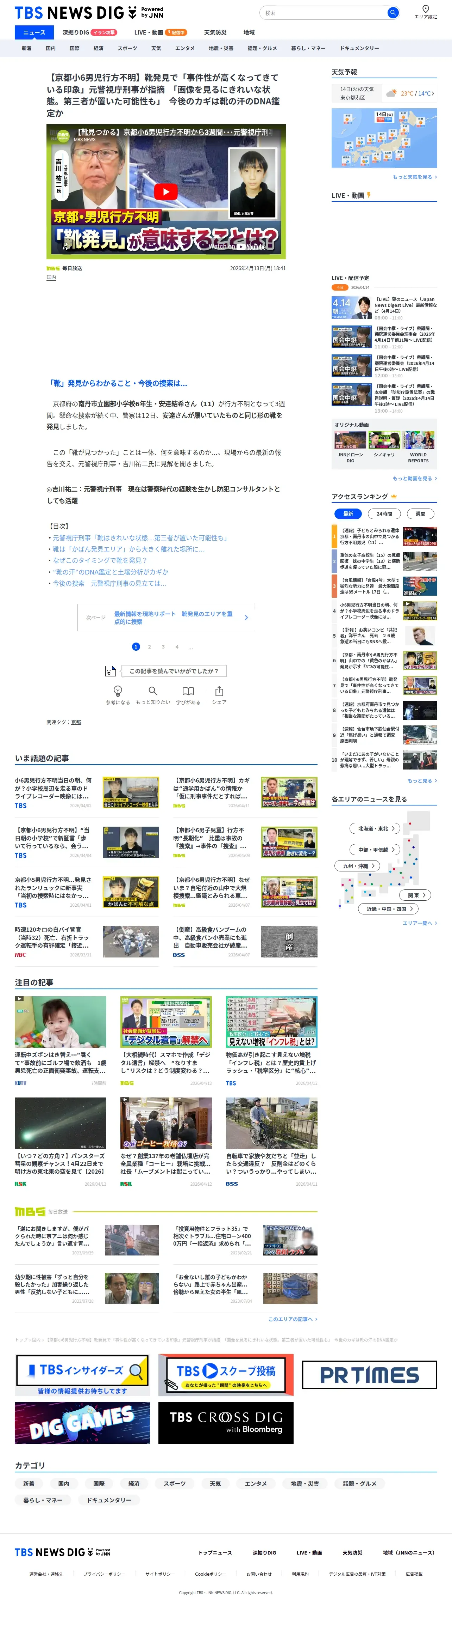Click the もっと知りたい magnifier icon
The height and width of the screenshot is (1642, 452).
click(153, 691)
